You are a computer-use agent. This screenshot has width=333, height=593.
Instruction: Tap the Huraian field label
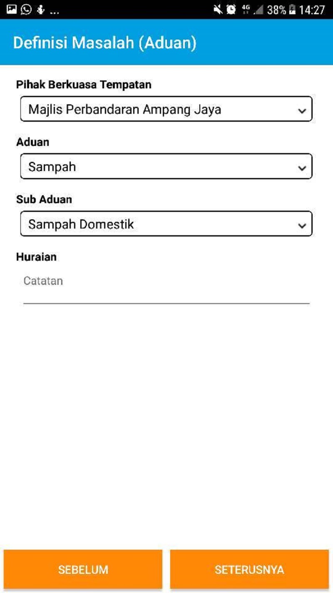pos(36,257)
